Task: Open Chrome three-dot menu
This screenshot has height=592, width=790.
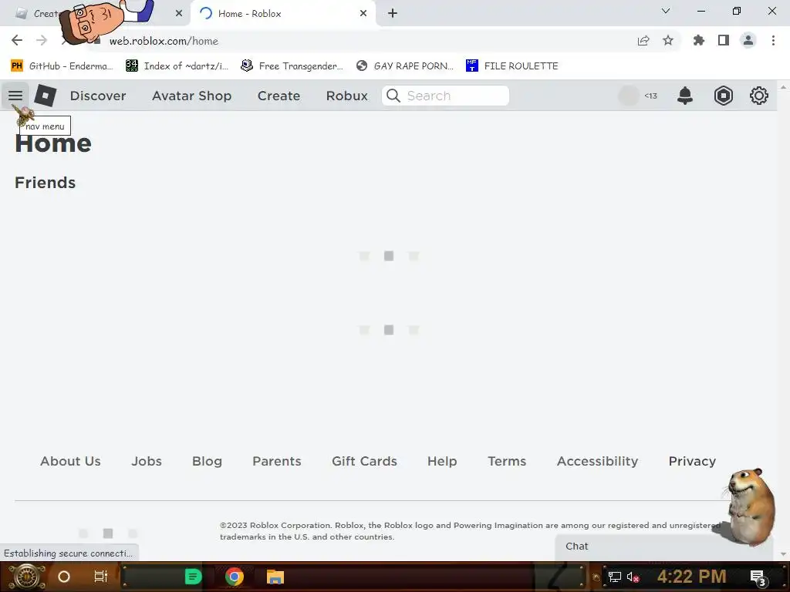Action: pos(773,40)
